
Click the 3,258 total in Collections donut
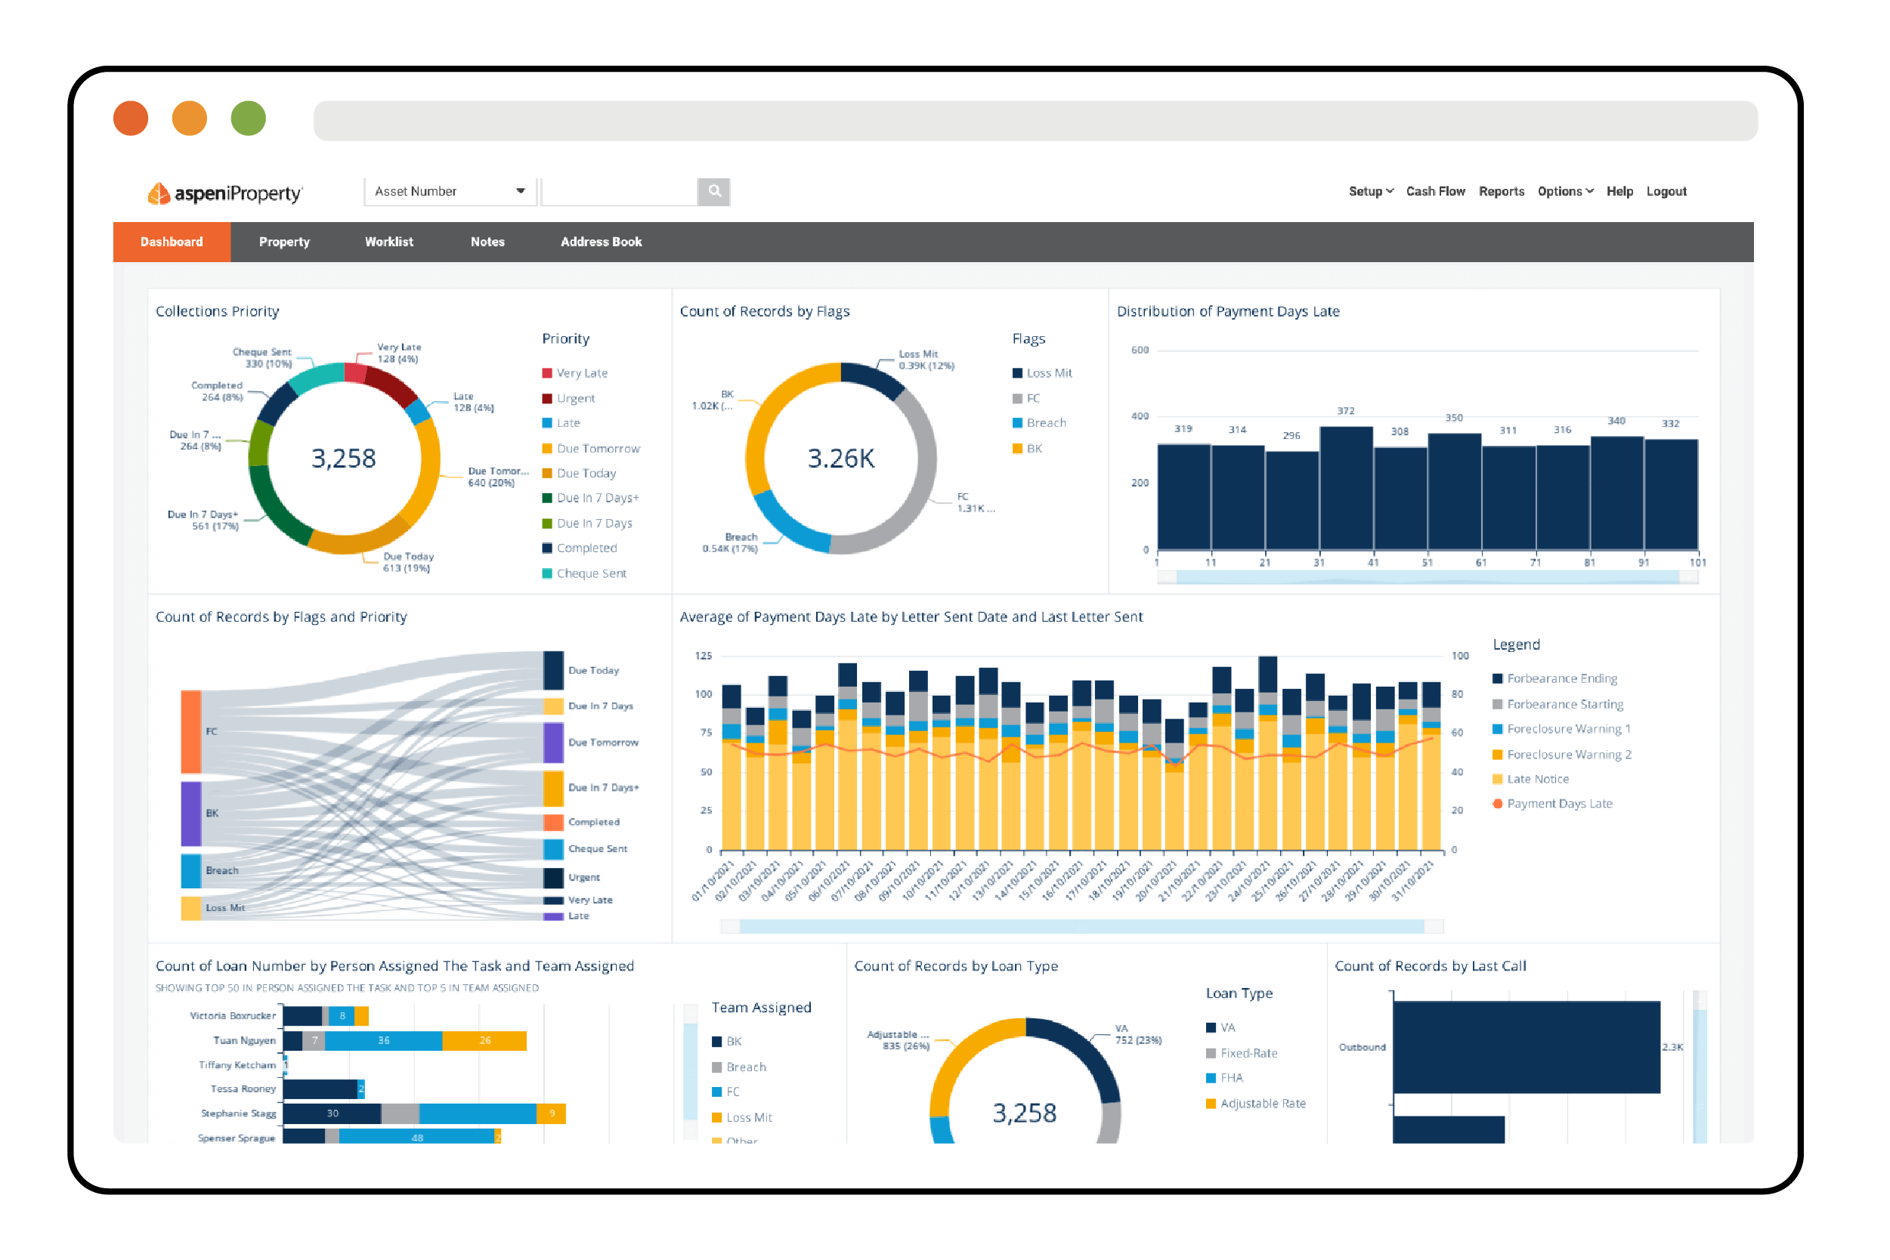(343, 458)
